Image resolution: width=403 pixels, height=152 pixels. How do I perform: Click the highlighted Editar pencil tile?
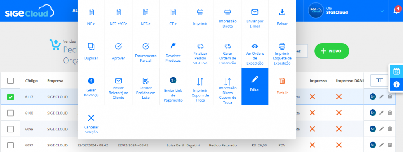255,86
